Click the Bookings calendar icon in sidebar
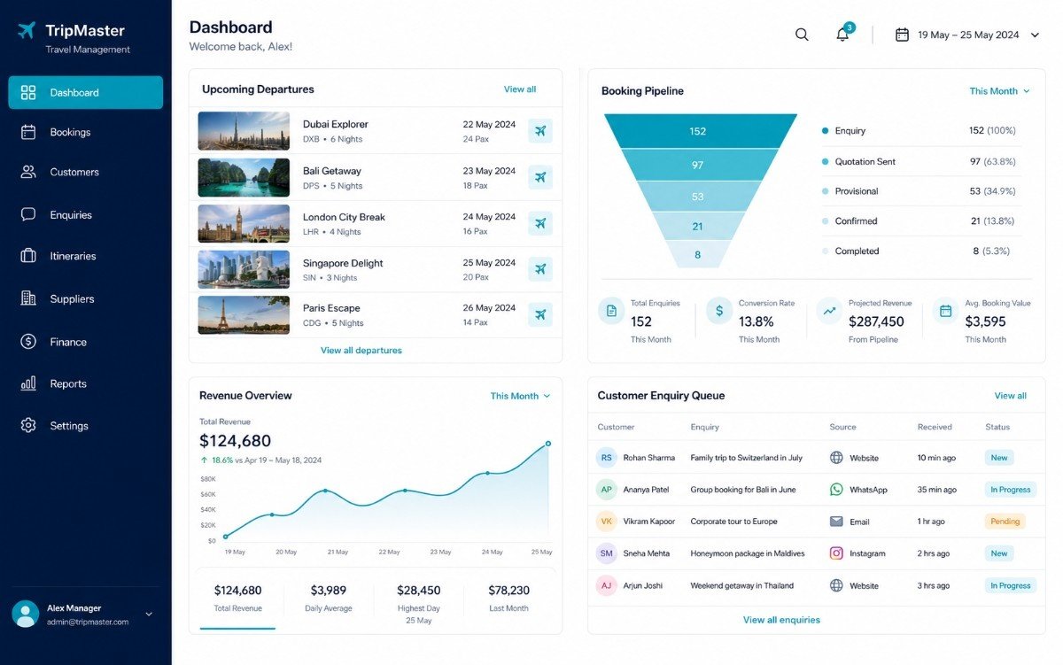1063x665 pixels. point(28,132)
